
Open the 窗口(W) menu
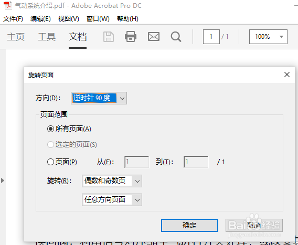[98, 19]
